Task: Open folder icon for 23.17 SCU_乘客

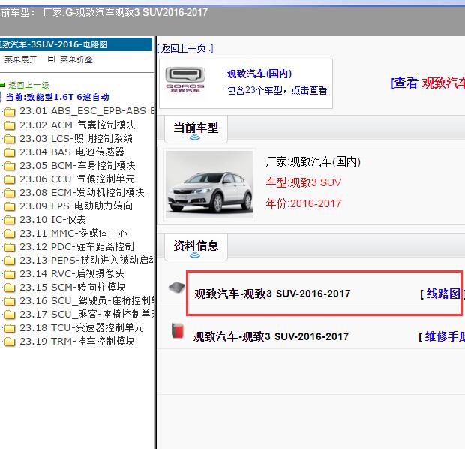Action: point(10,315)
